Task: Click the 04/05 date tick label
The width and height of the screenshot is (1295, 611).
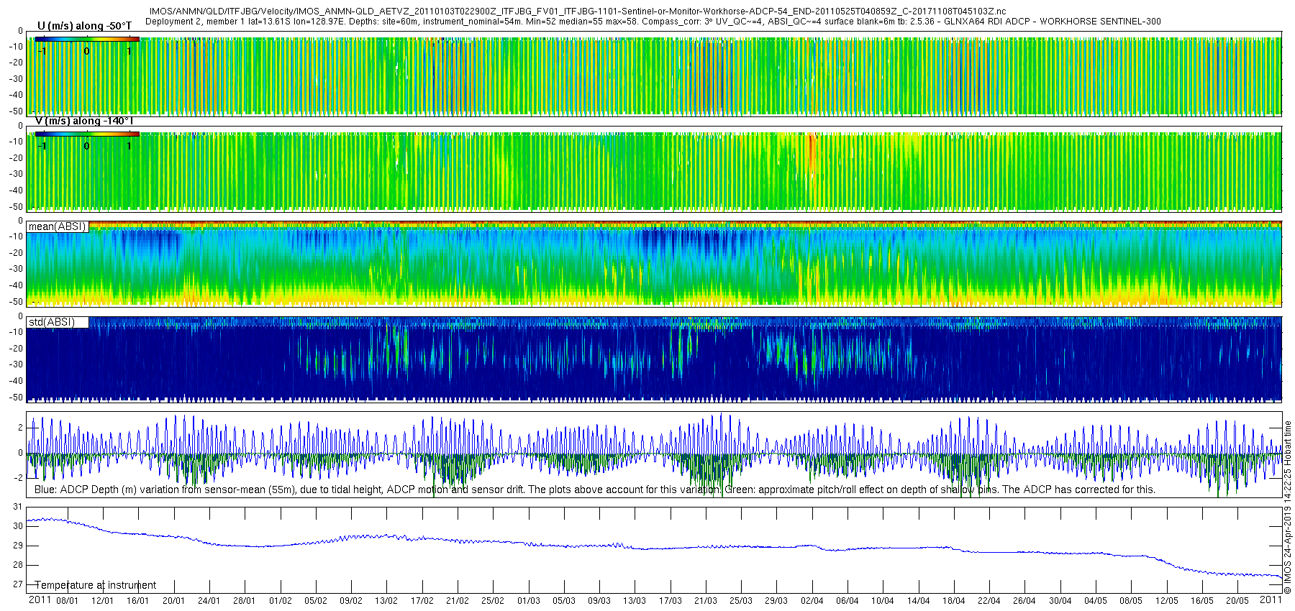Action: [x=1096, y=601]
